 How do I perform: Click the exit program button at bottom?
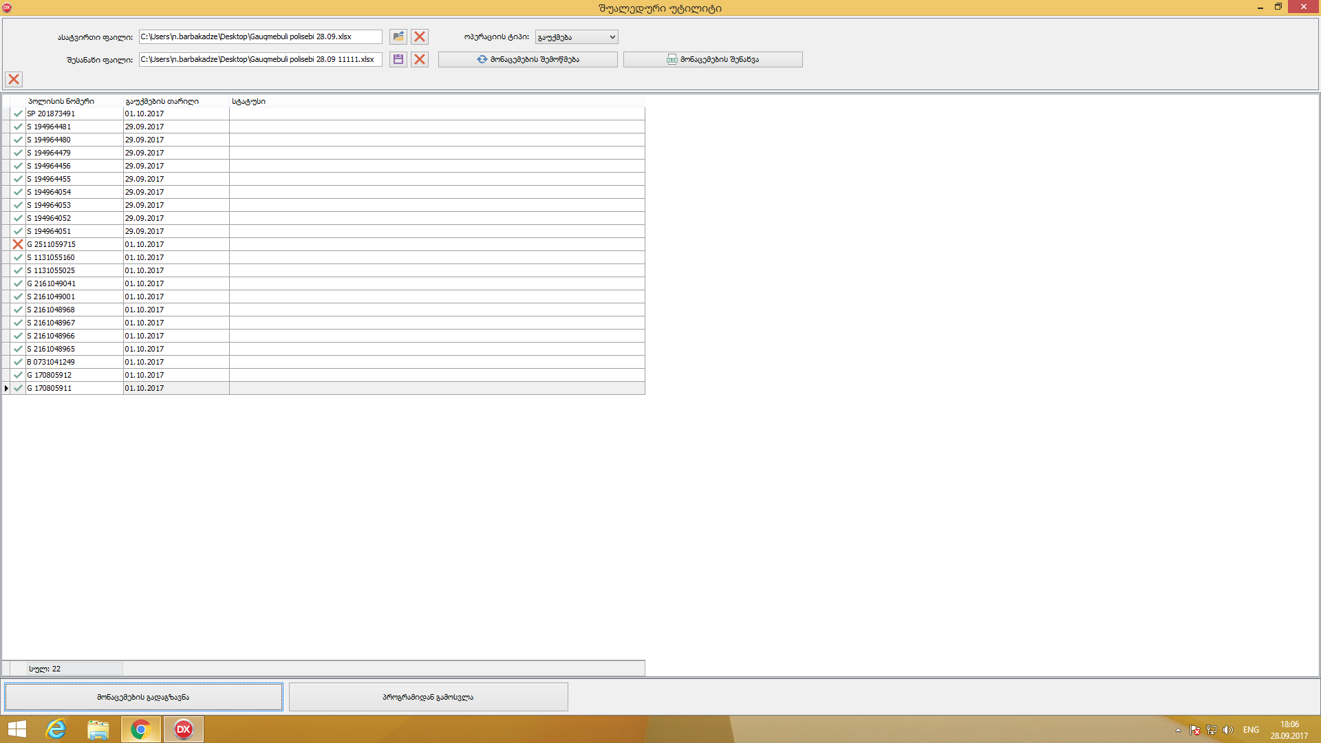(x=428, y=697)
